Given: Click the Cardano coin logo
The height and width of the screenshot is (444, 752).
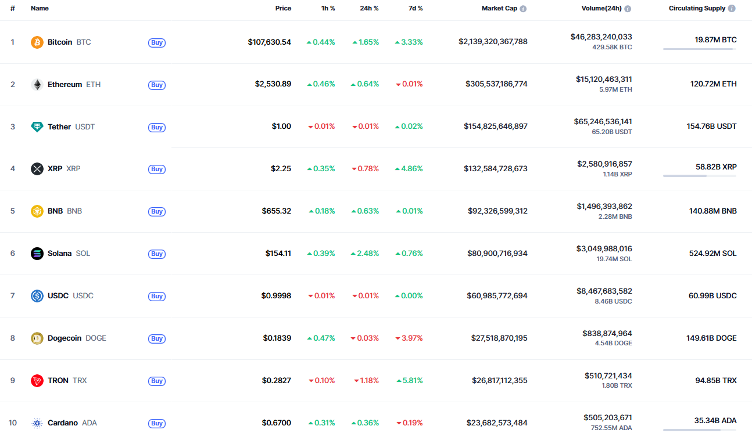Looking at the screenshot, I should click(x=37, y=423).
